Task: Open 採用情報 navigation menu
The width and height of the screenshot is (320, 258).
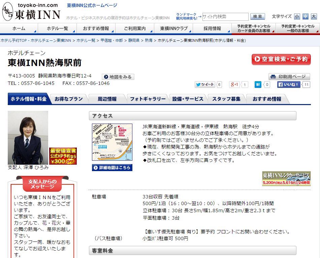Action: tap(212, 28)
